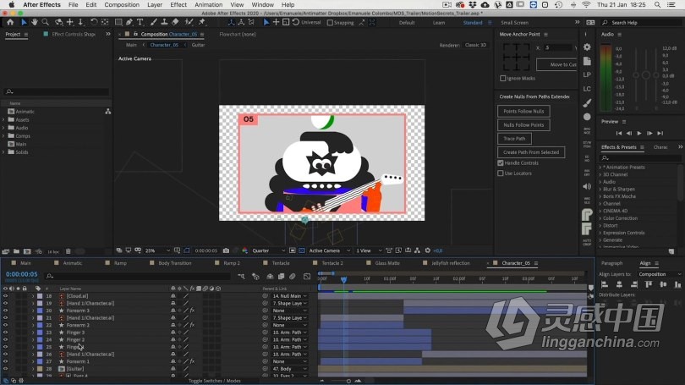Open the Composition menu

[x=122, y=5]
